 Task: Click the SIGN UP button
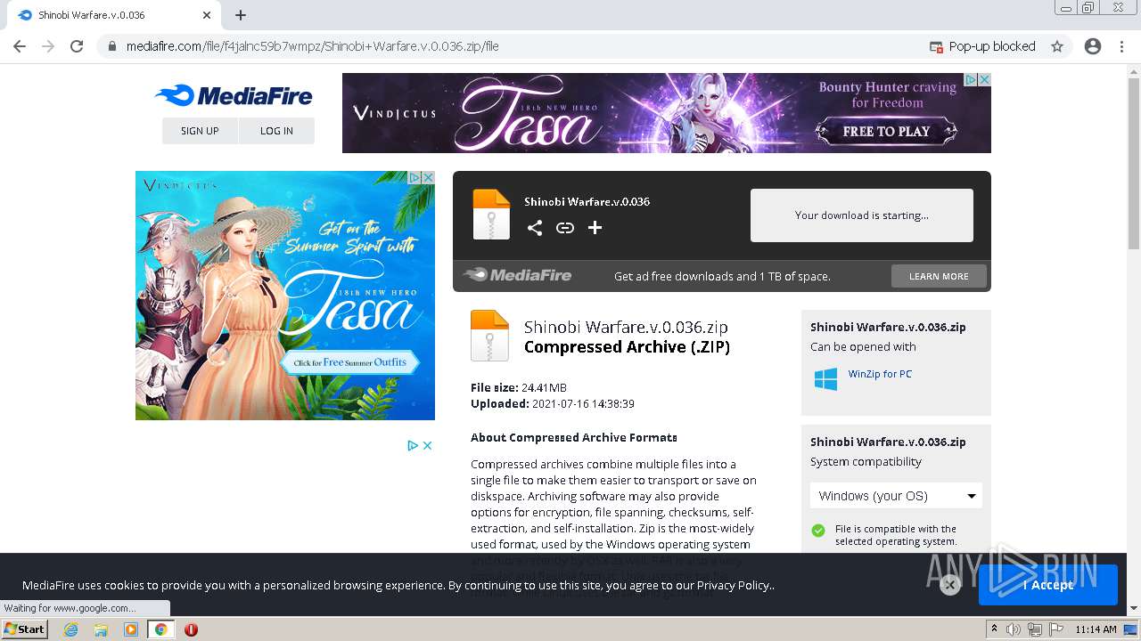[200, 131]
